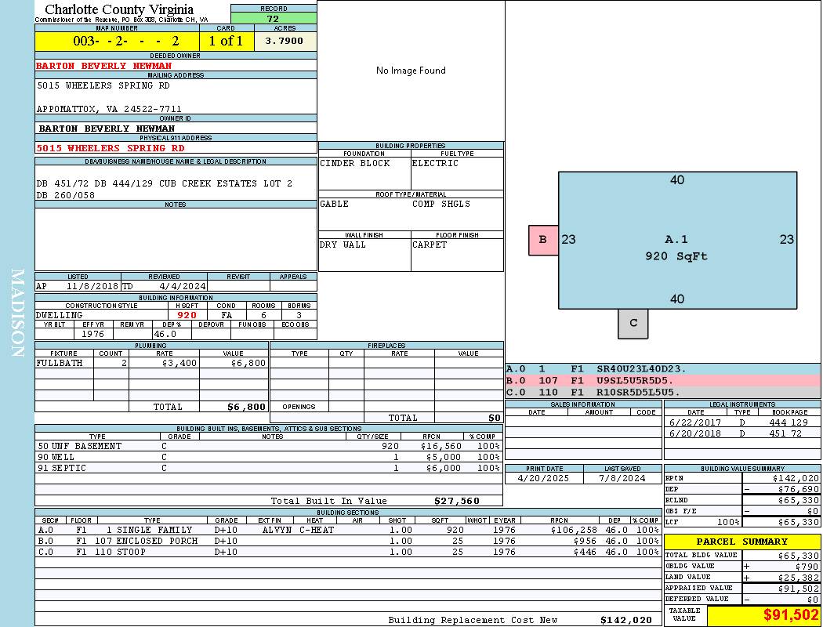Image resolution: width=823 pixels, height=627 pixels.
Task: Click the red taxable value $91,502
Action: click(790, 614)
